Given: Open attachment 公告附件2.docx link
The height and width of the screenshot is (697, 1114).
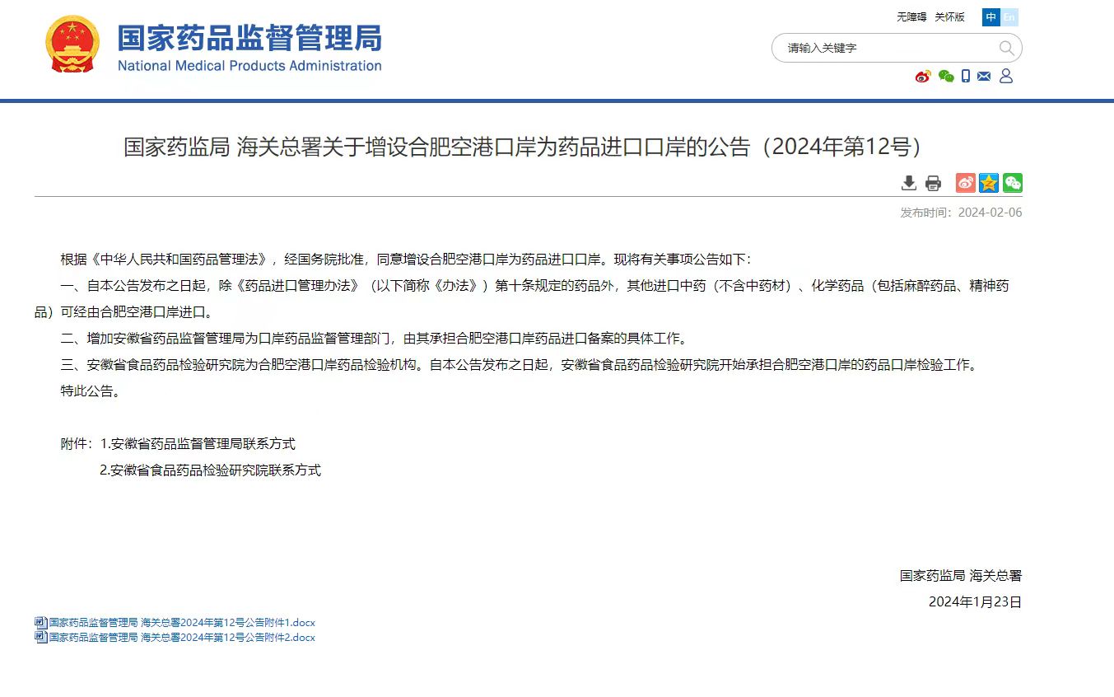Looking at the screenshot, I should (182, 638).
